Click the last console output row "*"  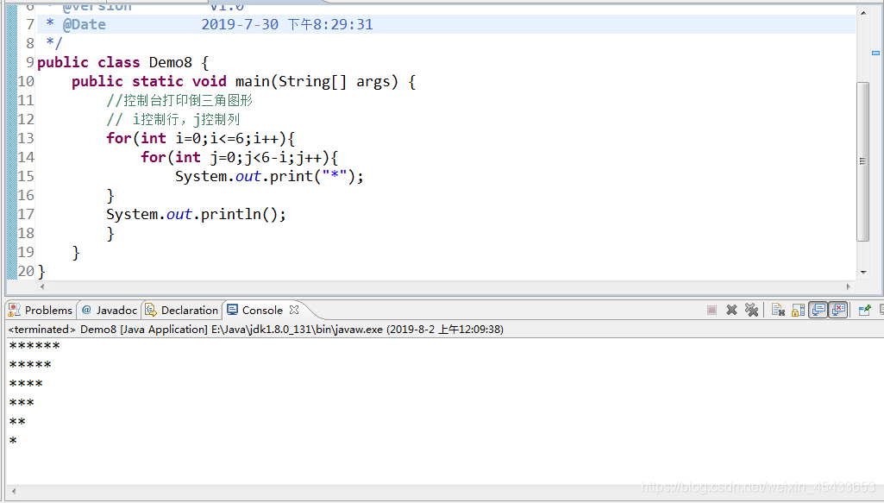(13, 440)
